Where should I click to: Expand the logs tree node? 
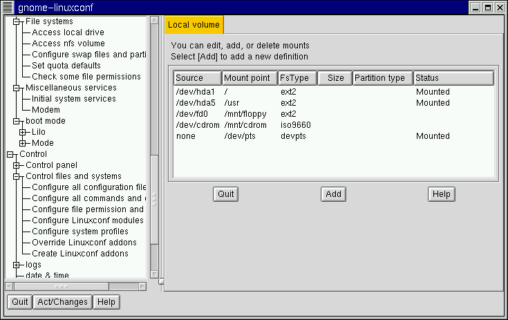(x=17, y=265)
